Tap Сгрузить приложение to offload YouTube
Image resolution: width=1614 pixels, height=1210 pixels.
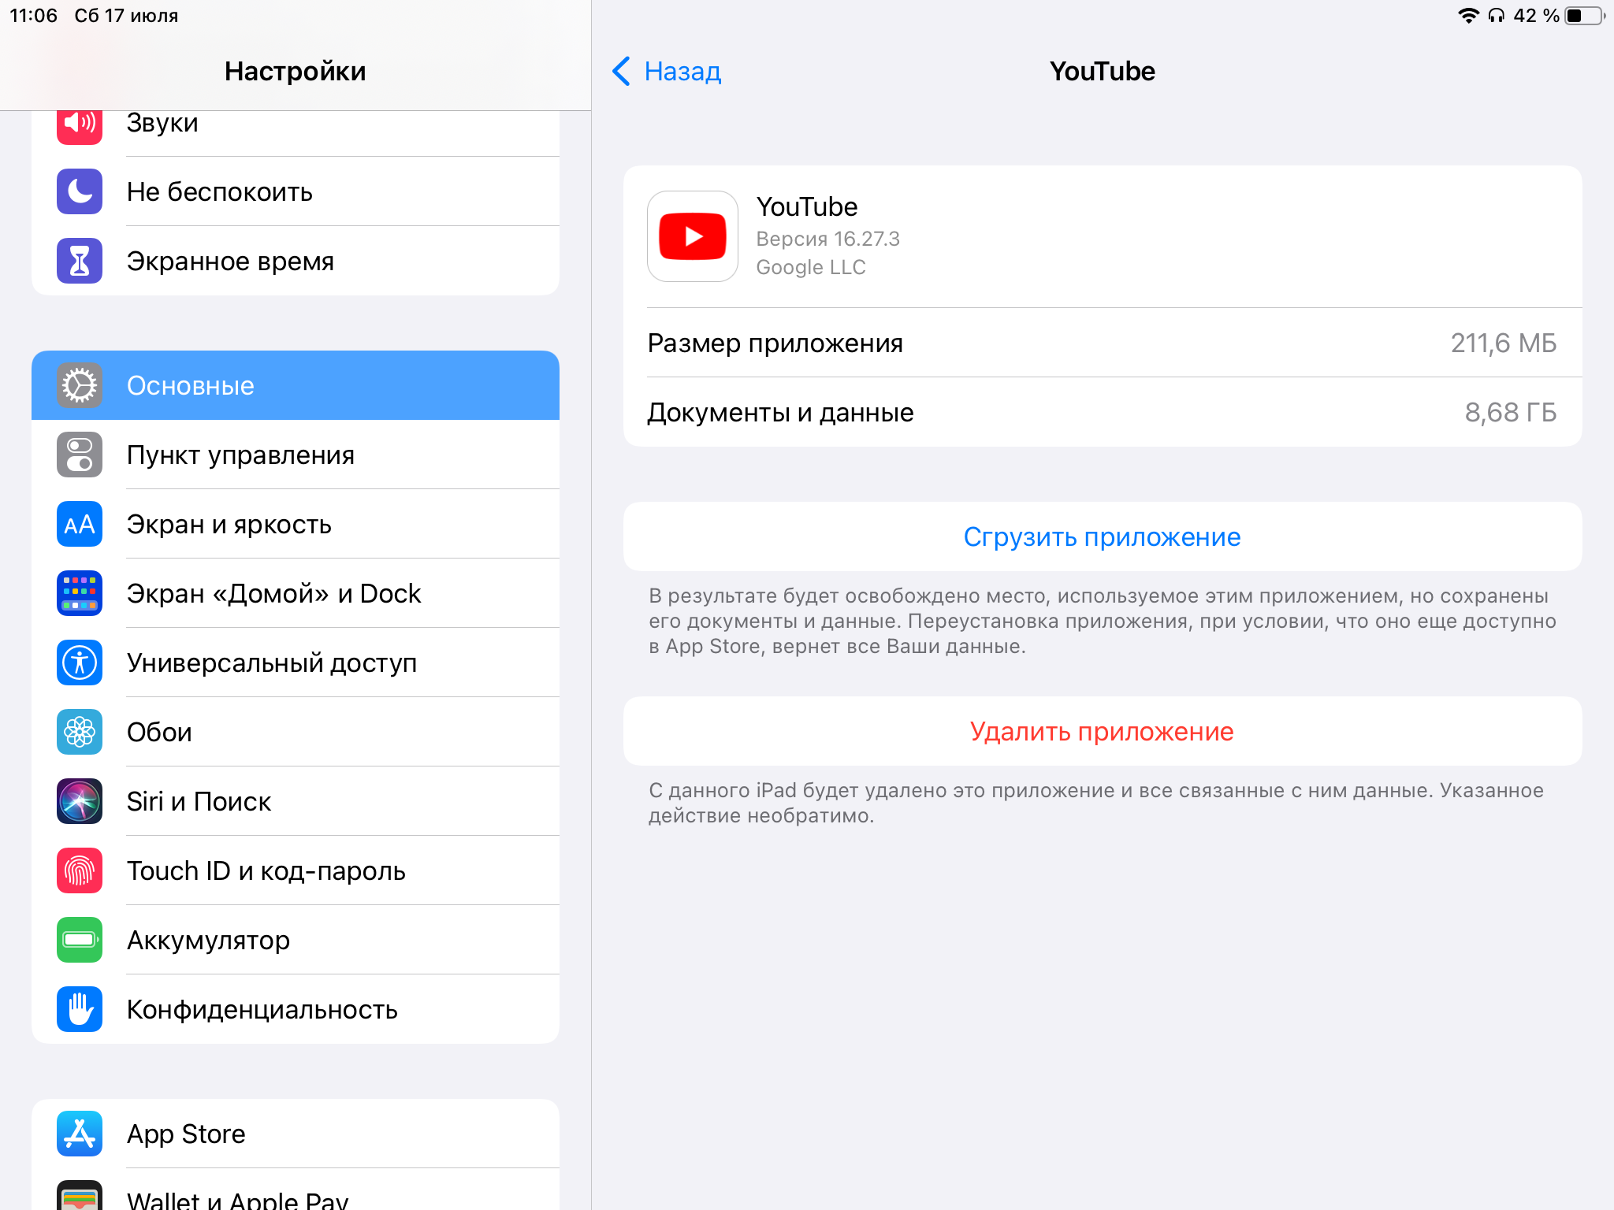tap(1103, 536)
